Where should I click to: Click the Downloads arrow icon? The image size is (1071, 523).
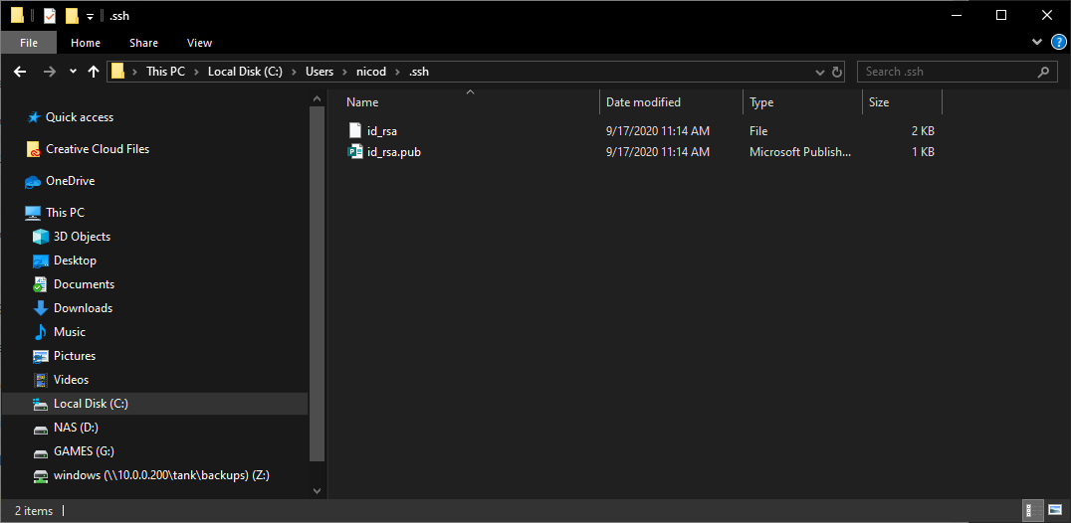click(41, 308)
